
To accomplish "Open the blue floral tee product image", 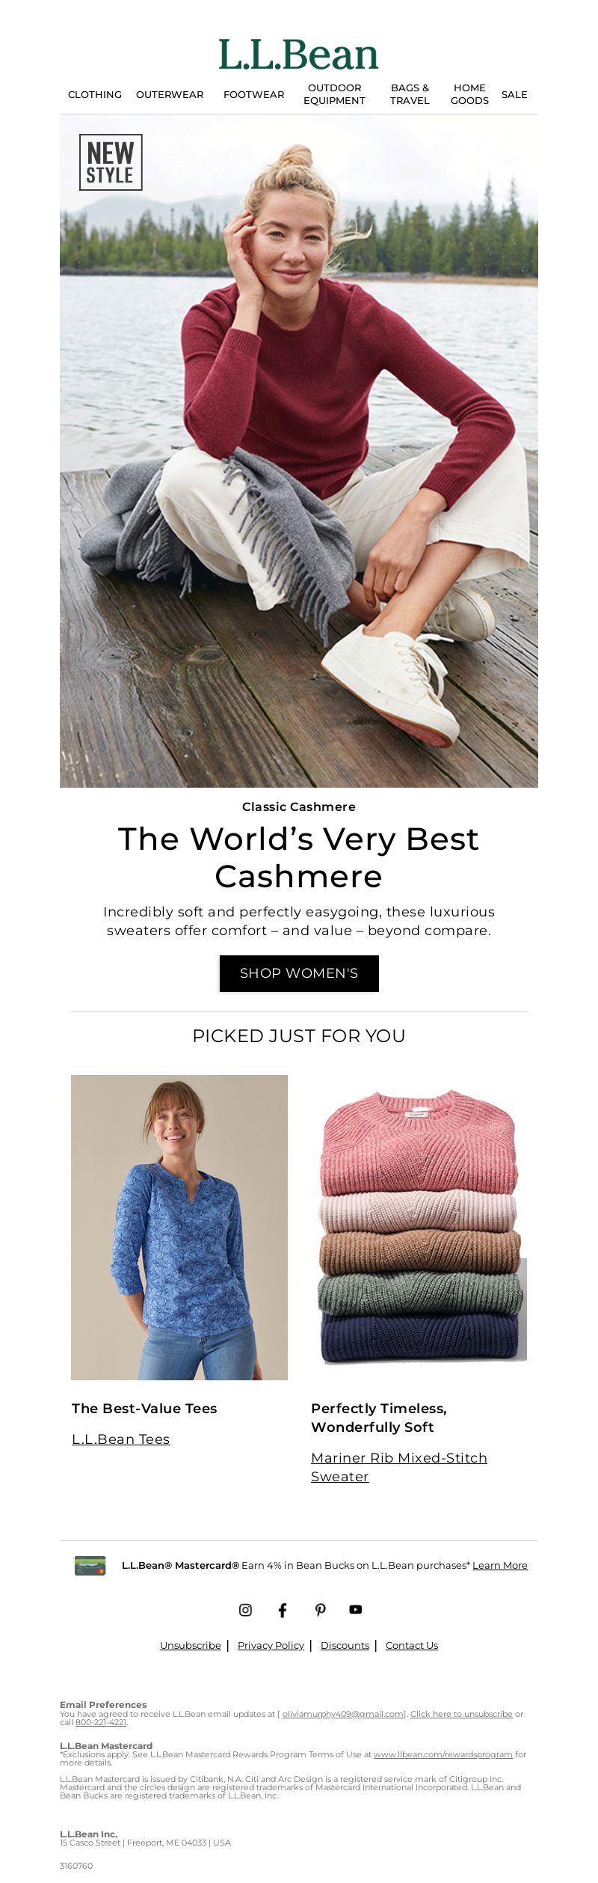I will pos(179,1227).
